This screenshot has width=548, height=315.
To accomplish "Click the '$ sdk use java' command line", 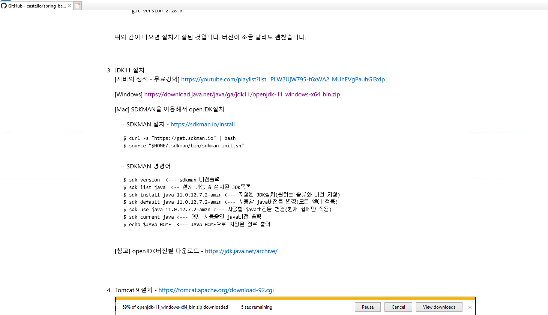I will [x=227, y=209].
